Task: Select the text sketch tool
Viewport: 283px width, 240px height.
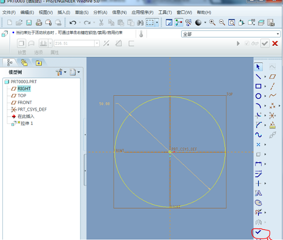Action: (258, 193)
